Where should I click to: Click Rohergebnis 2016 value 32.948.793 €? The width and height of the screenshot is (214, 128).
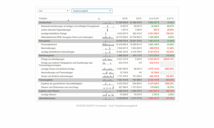pyautogui.click(x=122, y=41)
